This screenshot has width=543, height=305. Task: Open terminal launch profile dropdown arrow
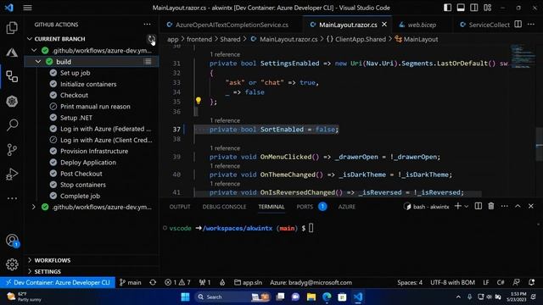coord(466,207)
